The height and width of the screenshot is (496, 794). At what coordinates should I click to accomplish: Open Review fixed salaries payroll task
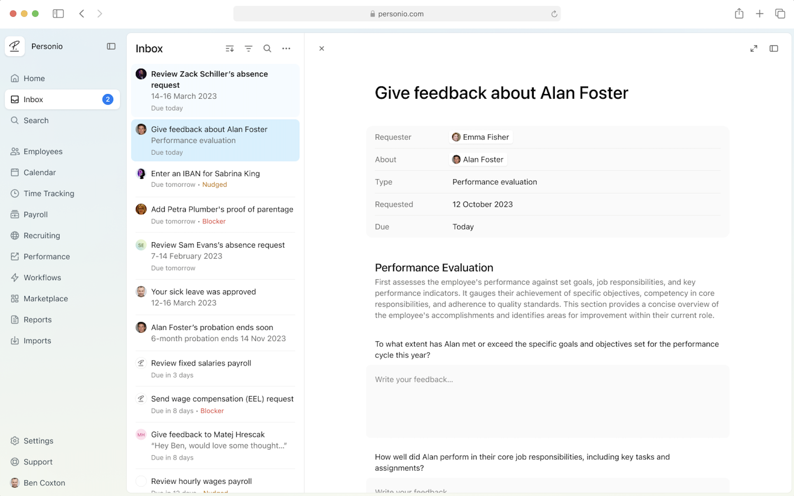click(215, 369)
